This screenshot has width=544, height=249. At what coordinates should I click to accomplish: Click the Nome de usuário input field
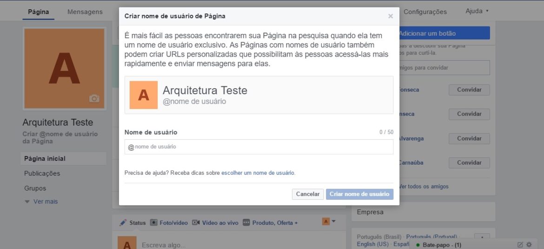coord(259,147)
